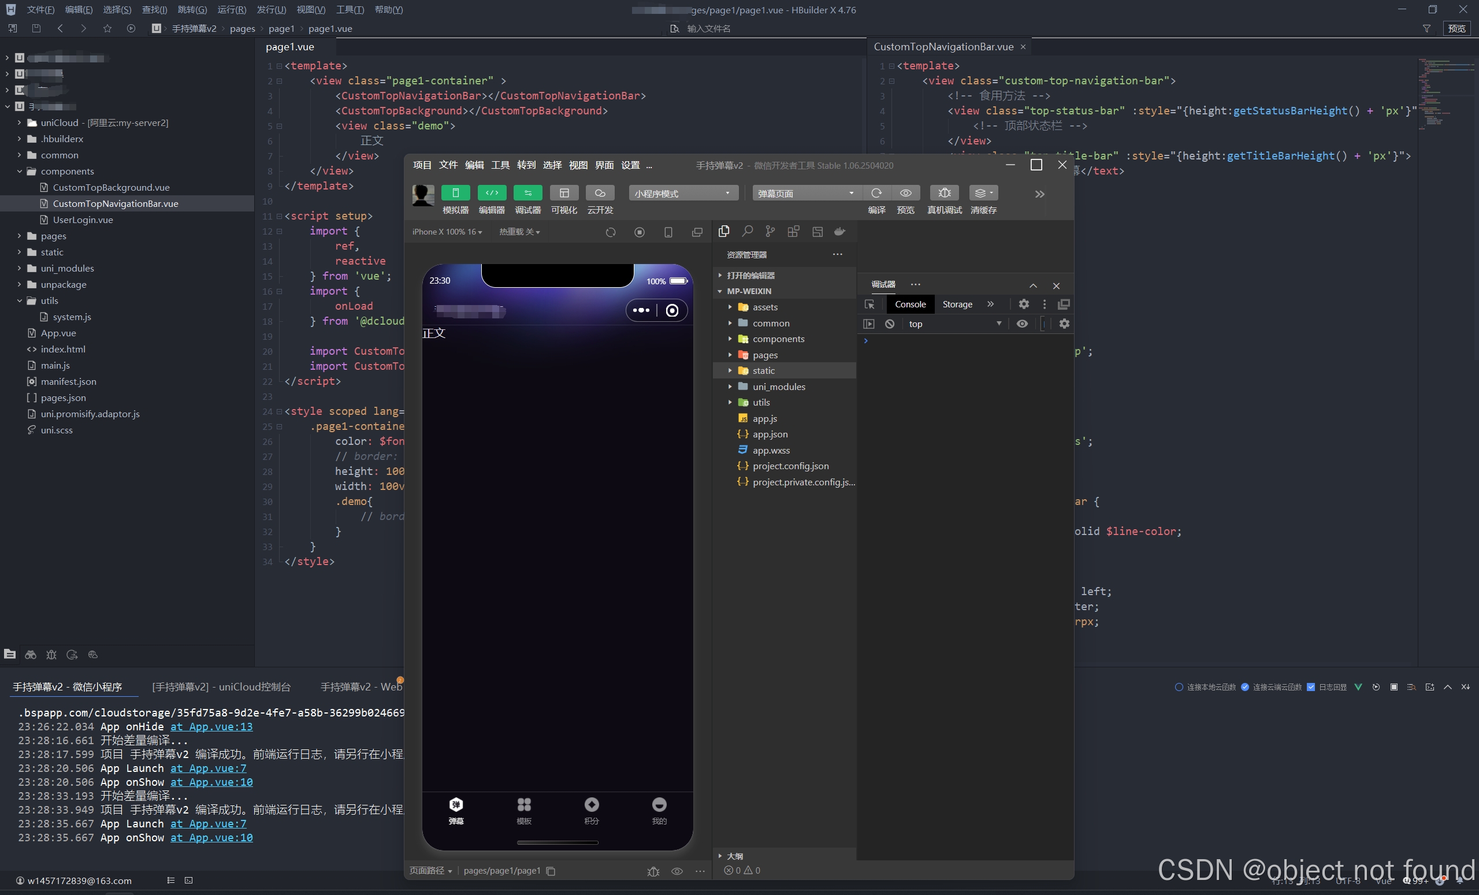Open the iPhone X 100% device dropdown
1479x895 pixels.
447,232
